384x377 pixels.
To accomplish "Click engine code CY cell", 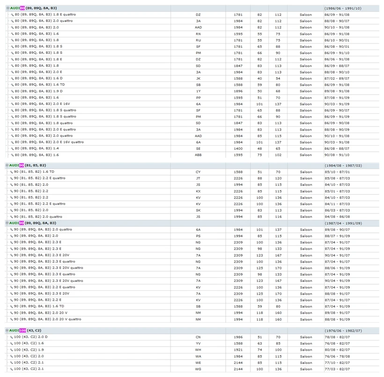I will [x=198, y=172].
